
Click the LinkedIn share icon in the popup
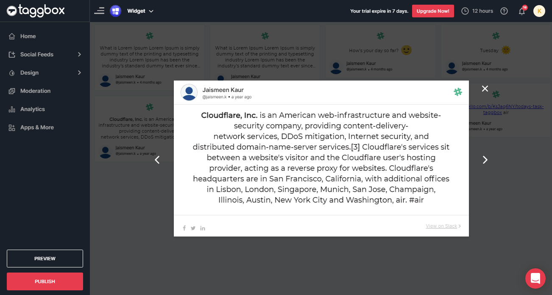point(203,228)
